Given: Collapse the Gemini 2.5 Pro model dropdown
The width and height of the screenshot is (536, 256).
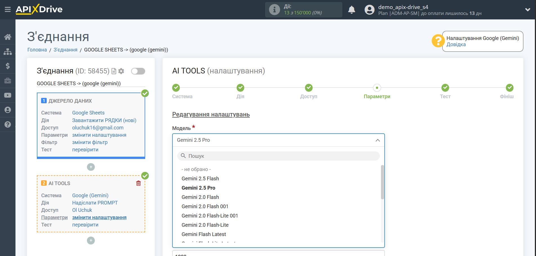Looking at the screenshot, I should tap(377, 140).
